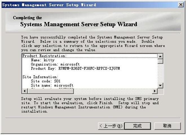Click the summary list scroll up arrow
This screenshot has width=186, height=136.
pyautogui.click(x=160, y=56)
